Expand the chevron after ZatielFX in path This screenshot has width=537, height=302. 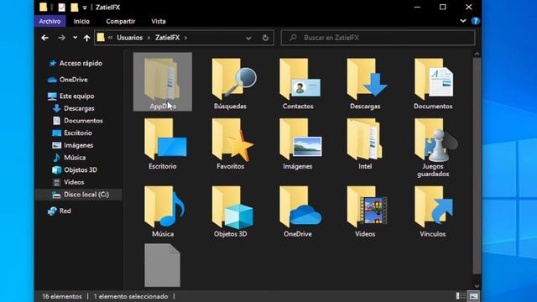pyautogui.click(x=185, y=38)
